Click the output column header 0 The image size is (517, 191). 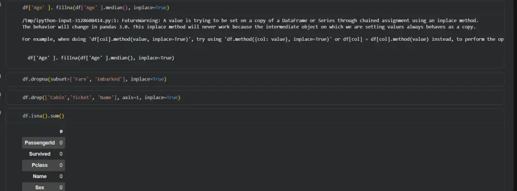tap(61, 132)
